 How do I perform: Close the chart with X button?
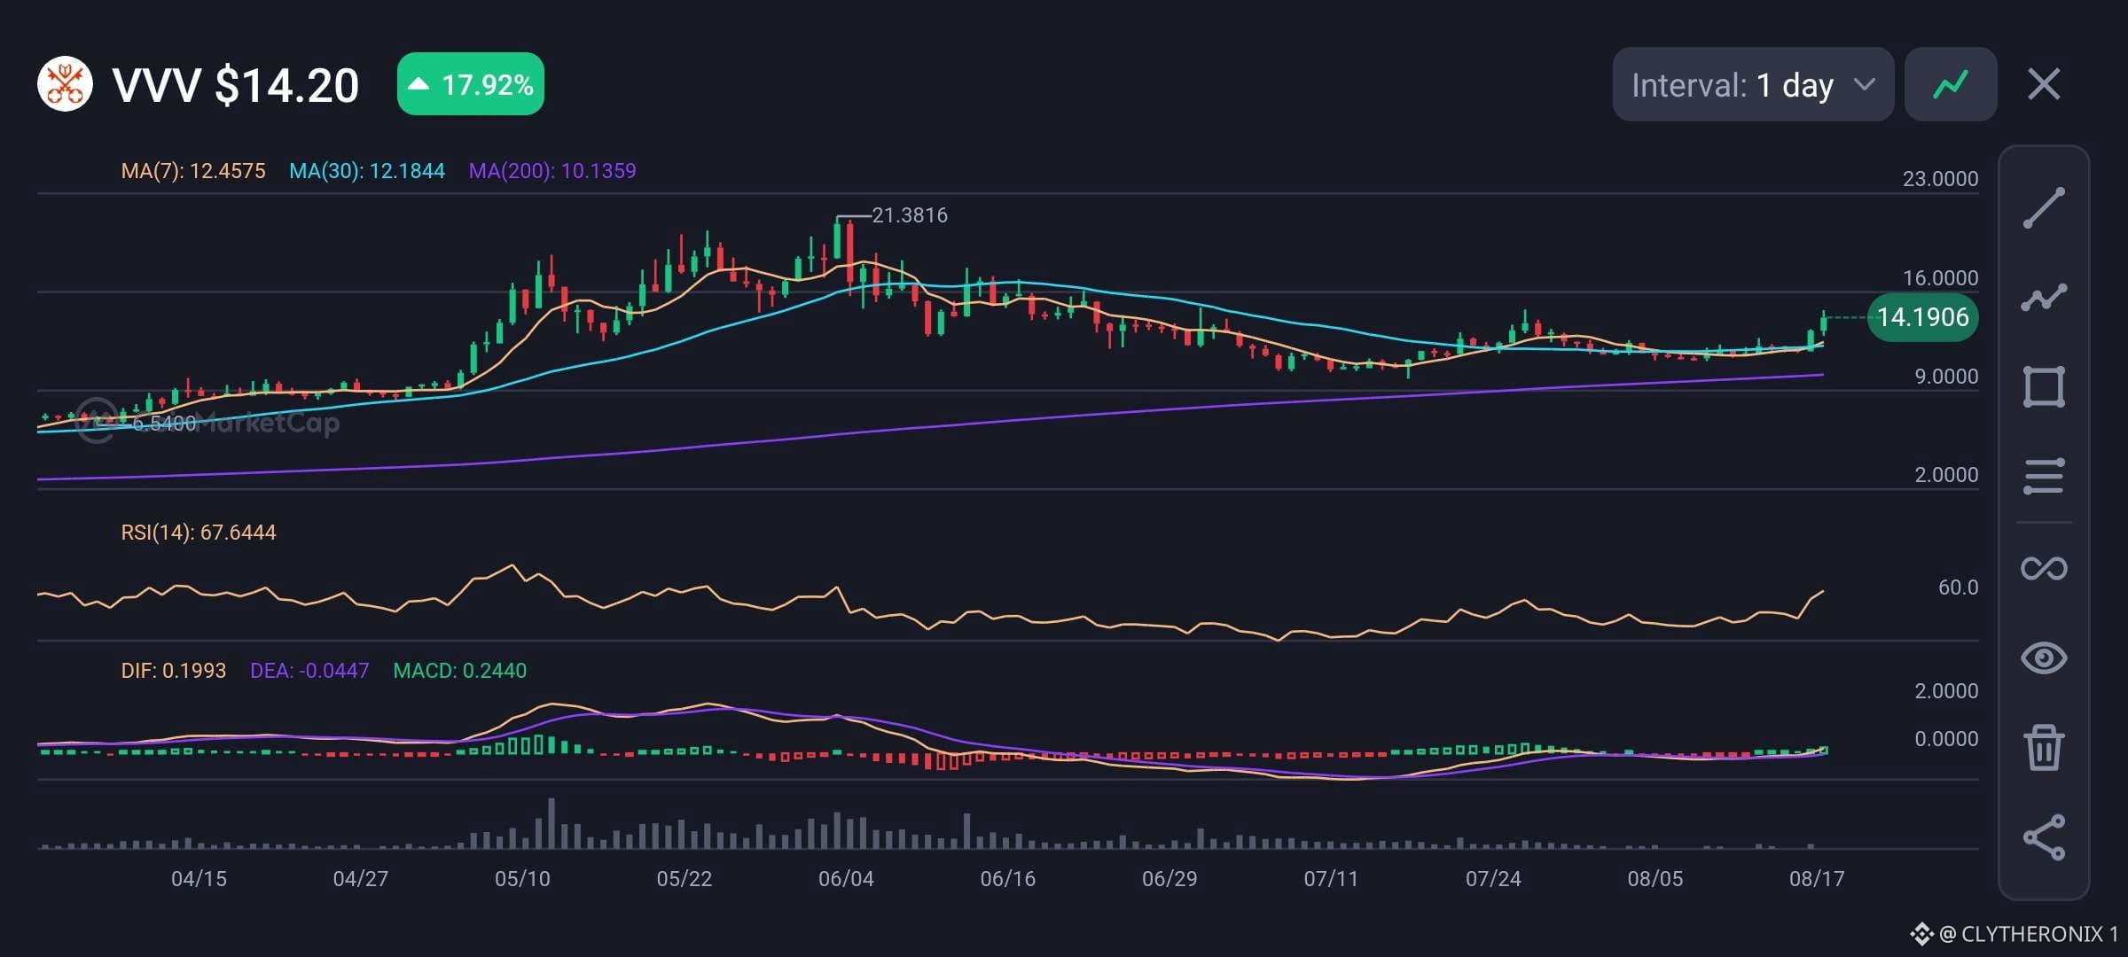tap(2044, 84)
